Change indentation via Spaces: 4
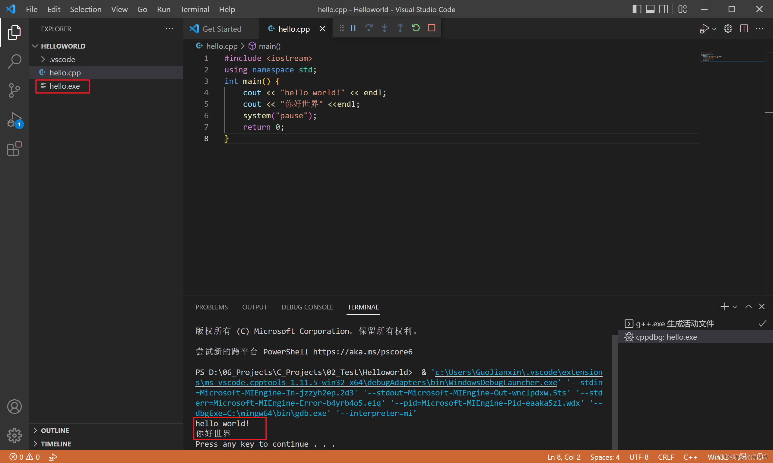 [604, 457]
